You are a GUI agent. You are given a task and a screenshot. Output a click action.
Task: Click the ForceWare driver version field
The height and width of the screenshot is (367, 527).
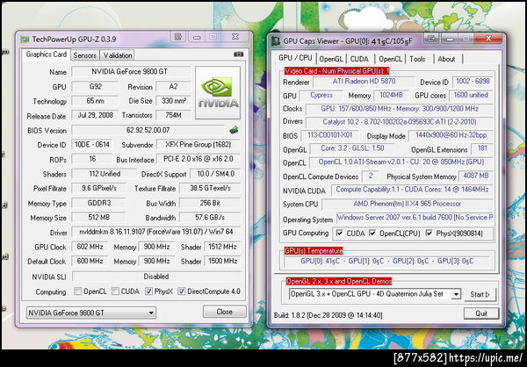156,232
